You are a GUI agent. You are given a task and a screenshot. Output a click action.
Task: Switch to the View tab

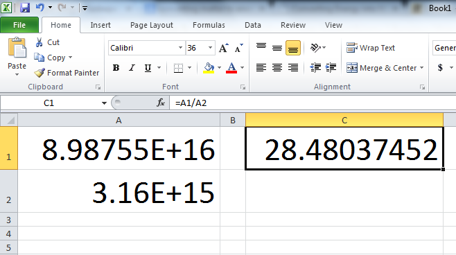(333, 25)
